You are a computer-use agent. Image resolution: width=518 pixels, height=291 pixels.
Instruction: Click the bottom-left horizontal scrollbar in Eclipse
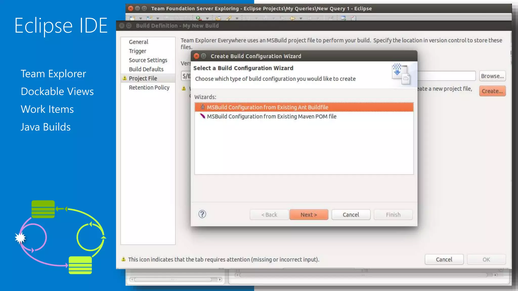click(x=176, y=279)
